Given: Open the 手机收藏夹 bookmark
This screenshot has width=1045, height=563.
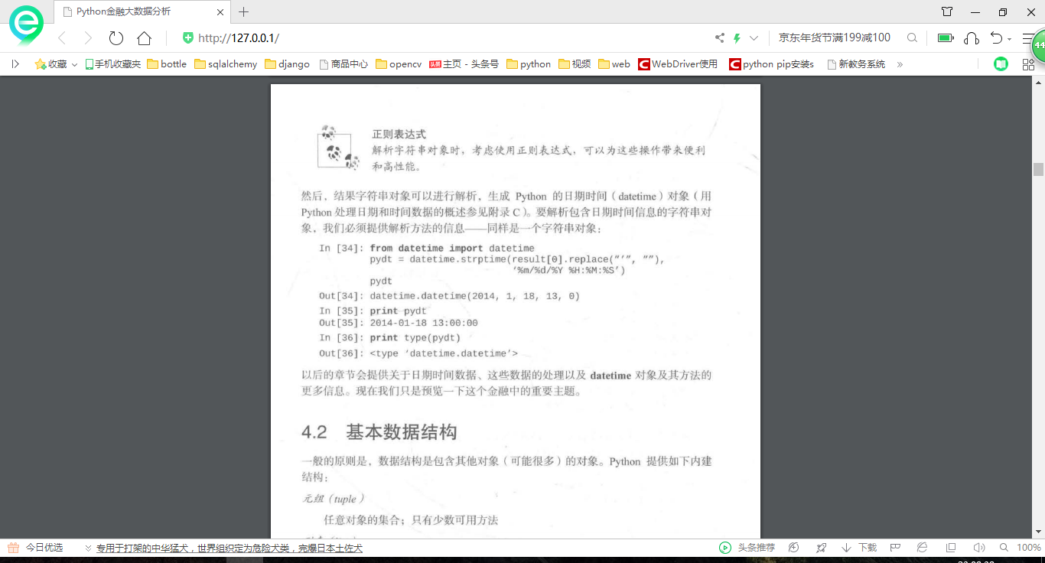Looking at the screenshot, I should tap(112, 64).
